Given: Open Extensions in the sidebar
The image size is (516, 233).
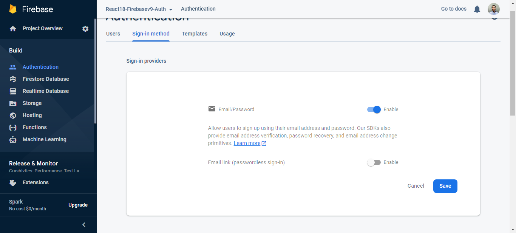Looking at the screenshot, I should (36, 182).
